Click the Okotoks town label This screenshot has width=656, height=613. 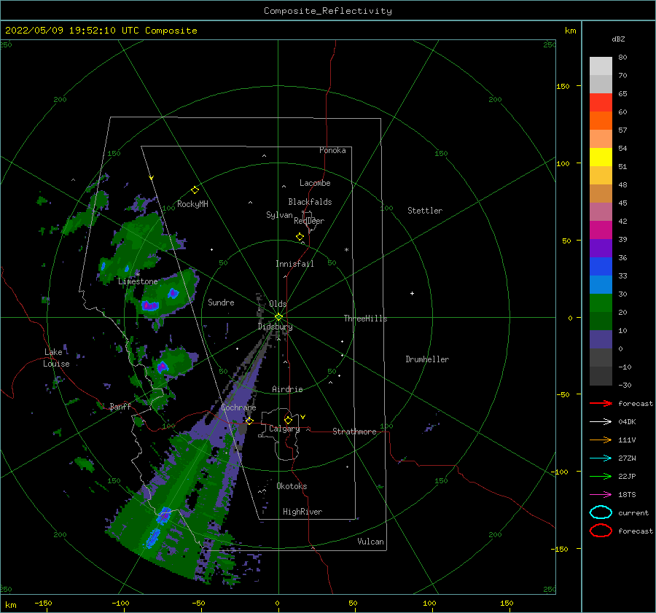point(292,486)
